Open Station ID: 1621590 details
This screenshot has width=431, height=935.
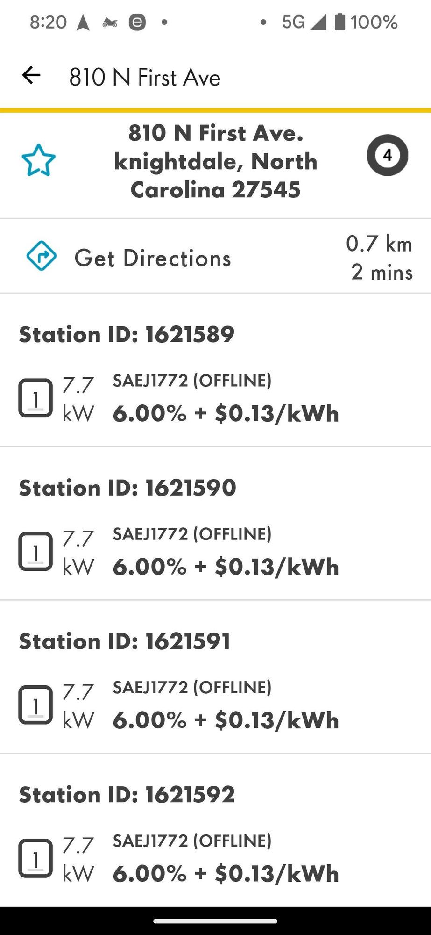pos(127,488)
